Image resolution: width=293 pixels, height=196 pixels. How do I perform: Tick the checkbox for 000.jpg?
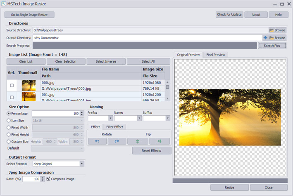click(x=12, y=85)
